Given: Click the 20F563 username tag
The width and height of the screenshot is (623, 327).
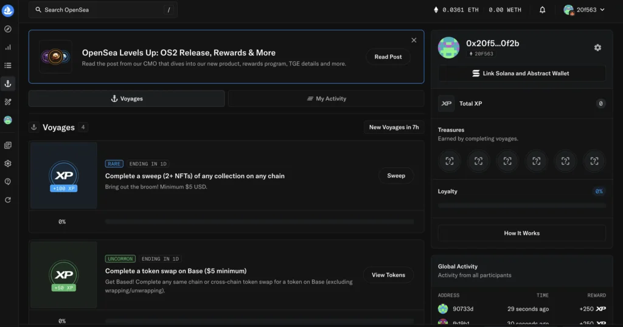Looking at the screenshot, I should click(x=481, y=53).
